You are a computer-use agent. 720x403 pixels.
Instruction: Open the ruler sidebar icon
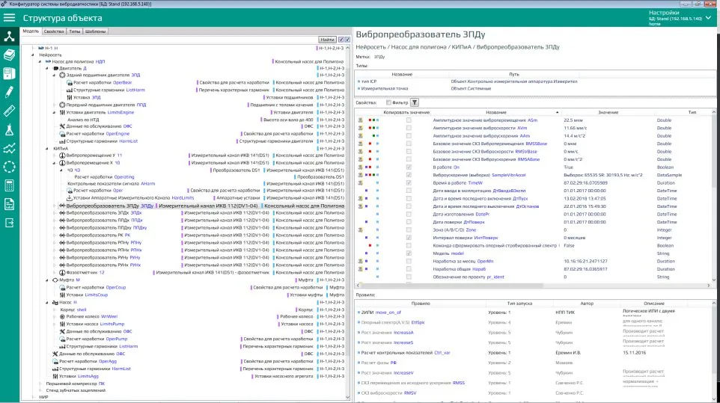(x=9, y=111)
